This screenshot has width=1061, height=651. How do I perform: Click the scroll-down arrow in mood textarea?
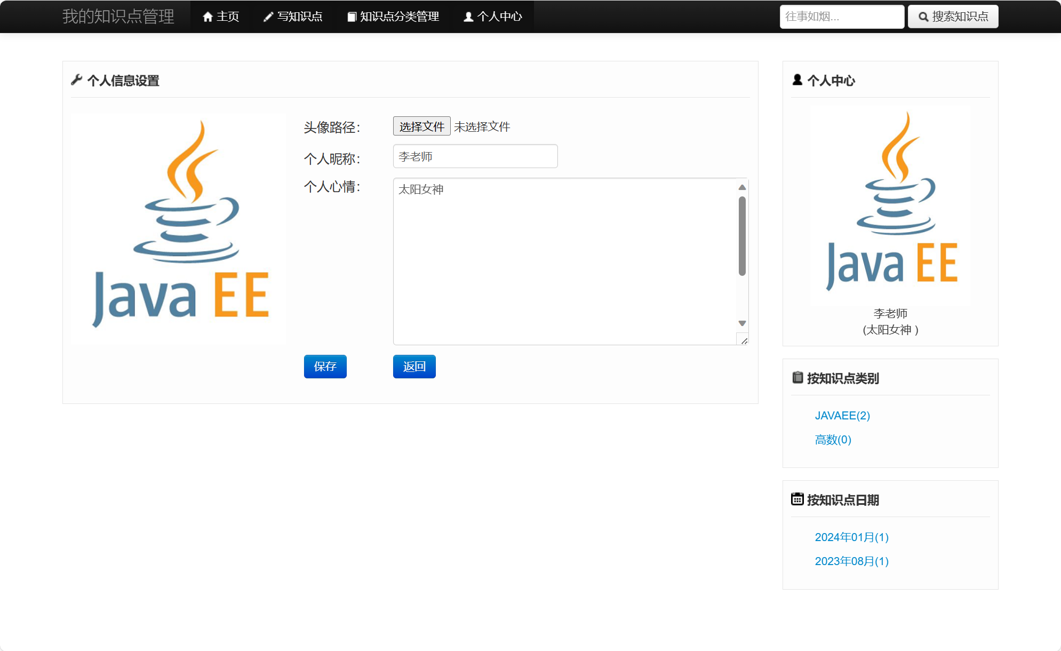[x=742, y=323]
